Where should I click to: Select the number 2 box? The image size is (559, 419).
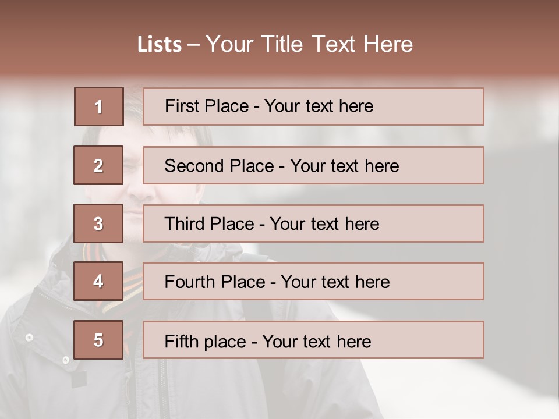pyautogui.click(x=98, y=165)
